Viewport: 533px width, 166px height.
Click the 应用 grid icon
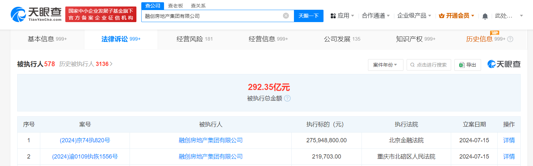[333, 16]
